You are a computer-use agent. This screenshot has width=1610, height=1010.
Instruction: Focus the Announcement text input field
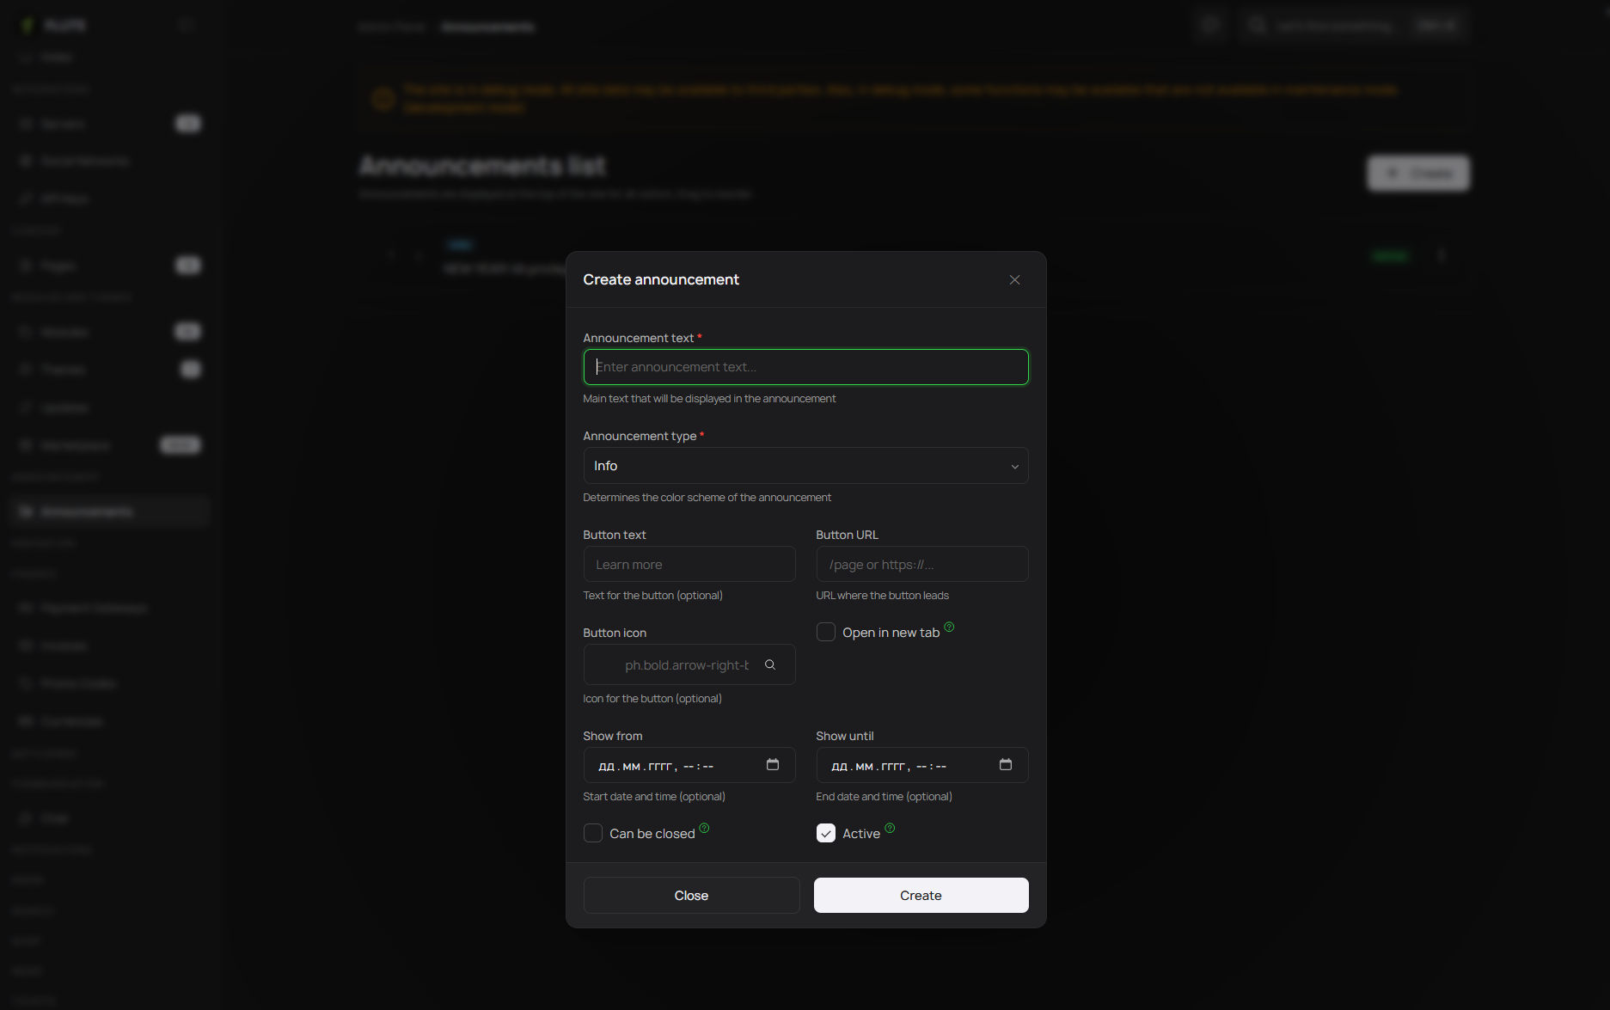(805, 367)
